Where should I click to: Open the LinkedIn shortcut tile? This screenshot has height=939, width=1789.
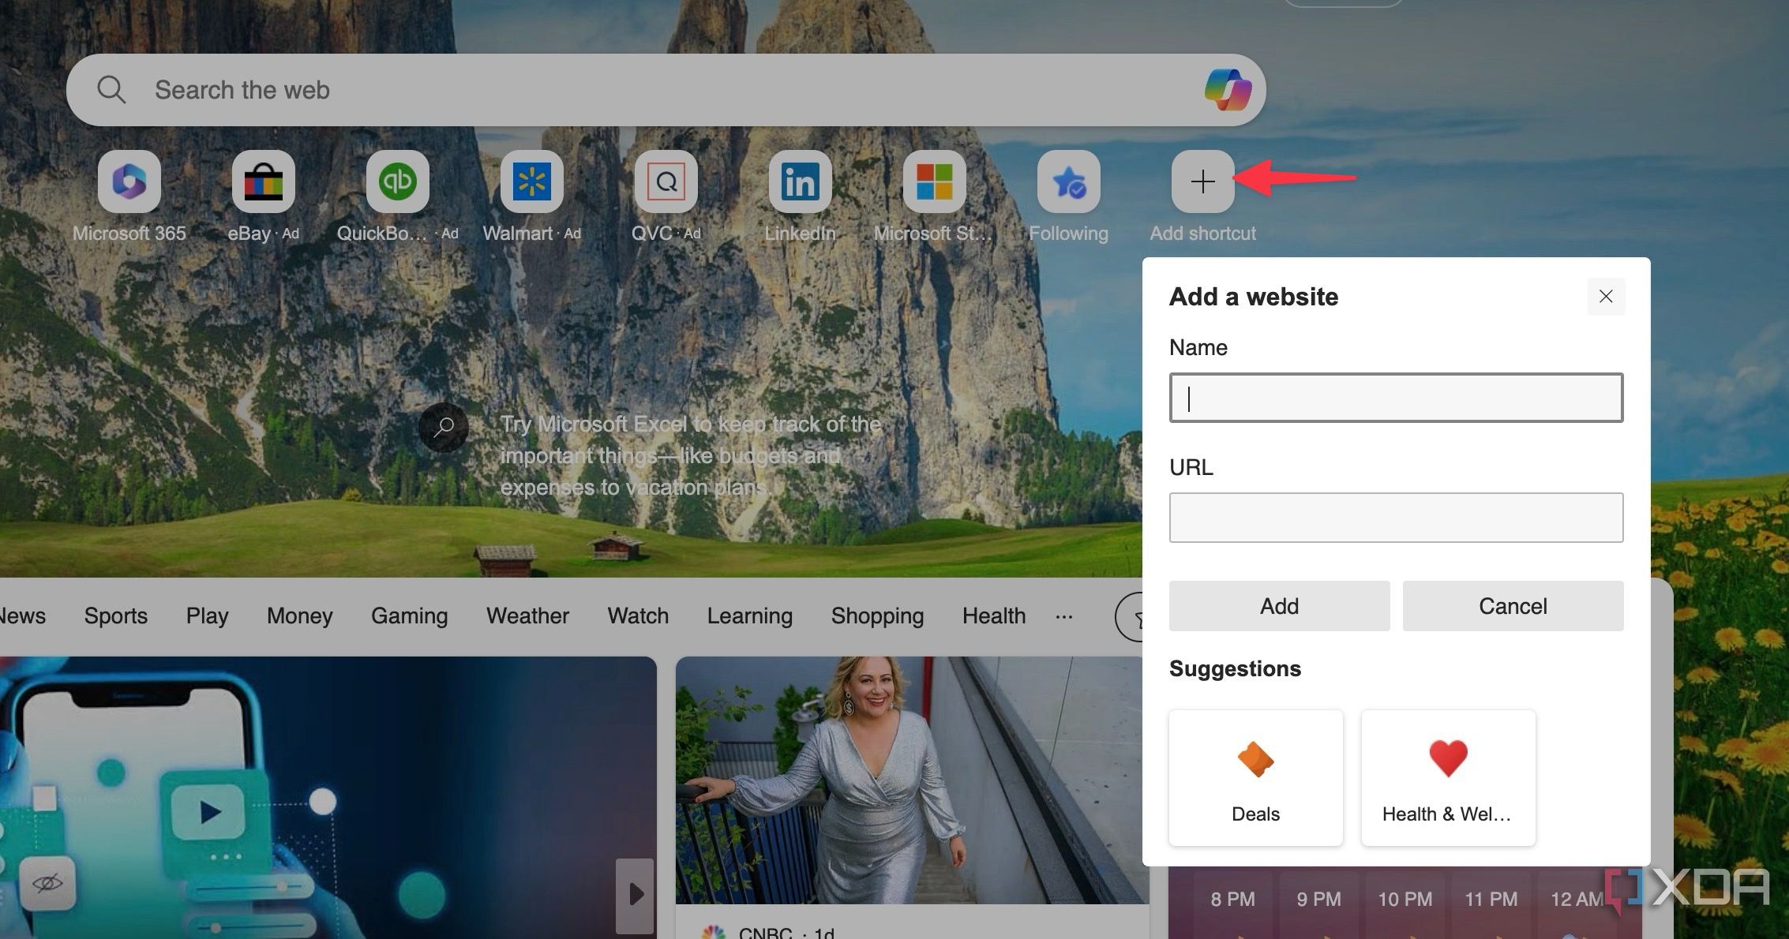pos(801,181)
